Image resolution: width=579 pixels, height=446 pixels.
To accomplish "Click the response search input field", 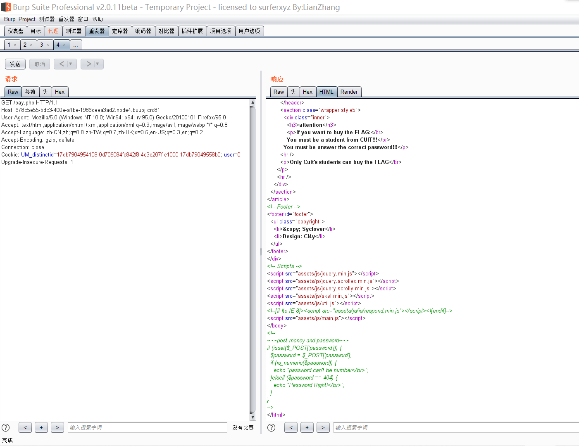I will (x=456, y=427).
